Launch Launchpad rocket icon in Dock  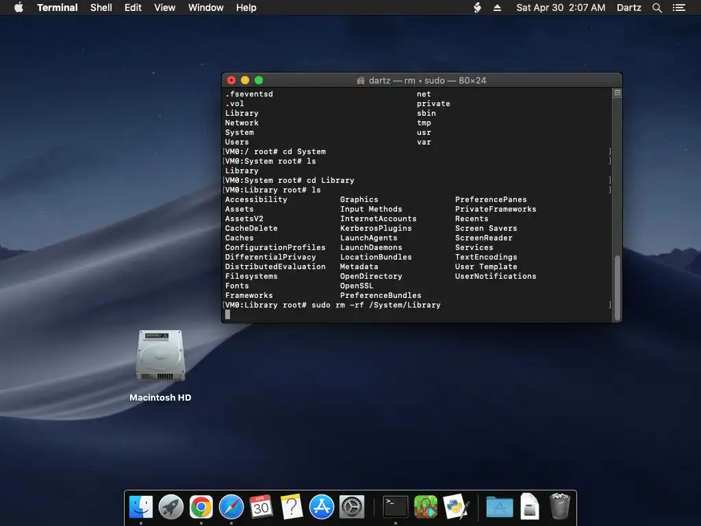170,508
